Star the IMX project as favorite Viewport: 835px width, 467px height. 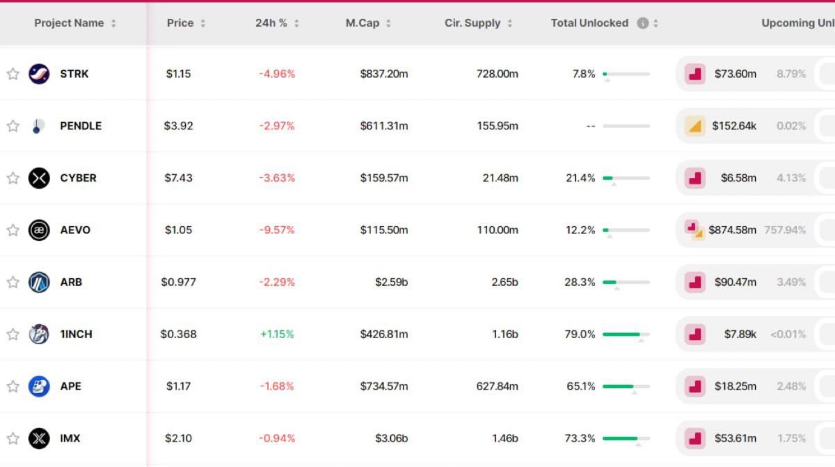[x=13, y=438]
